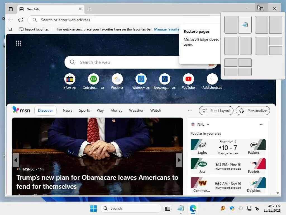The width and height of the screenshot is (286, 215).
Task: Click the address bar search field
Action: 124,20
